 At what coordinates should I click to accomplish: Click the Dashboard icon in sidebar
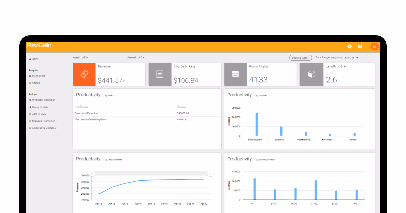pos(30,76)
